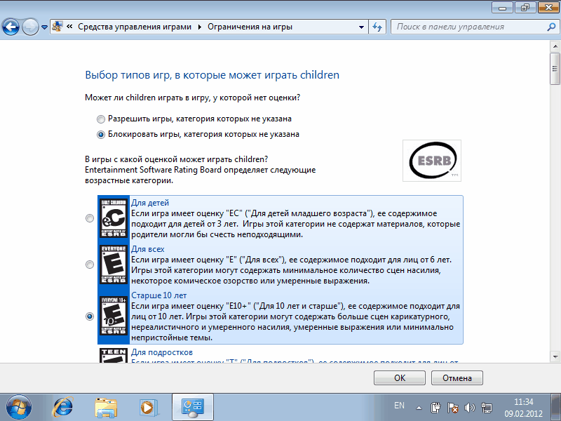This screenshot has width=561, height=421.
Task: Click the text Может ли children играть
Action: click(x=192, y=98)
